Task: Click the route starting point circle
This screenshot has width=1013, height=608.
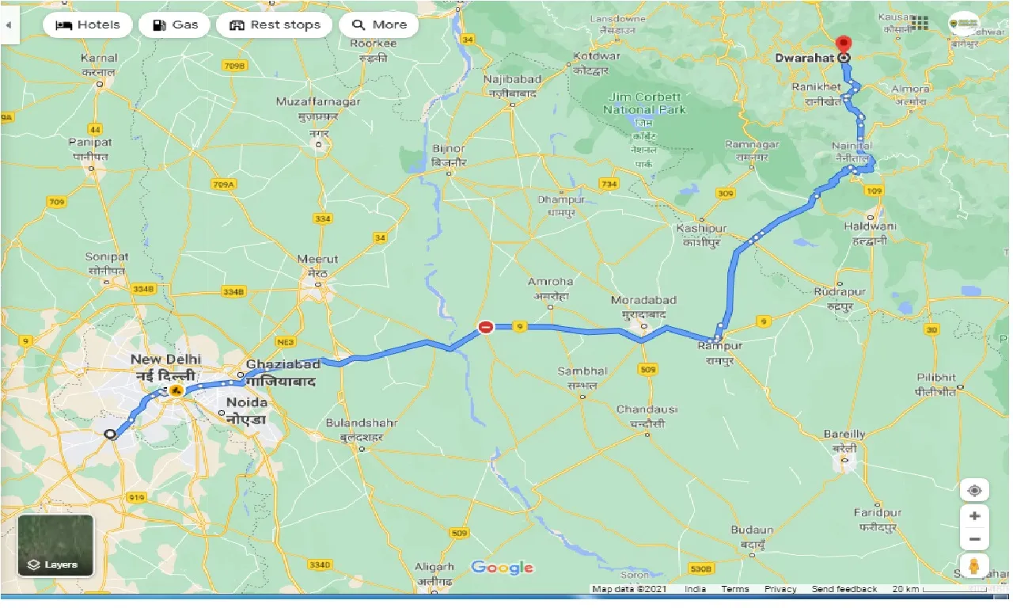Action: [111, 434]
